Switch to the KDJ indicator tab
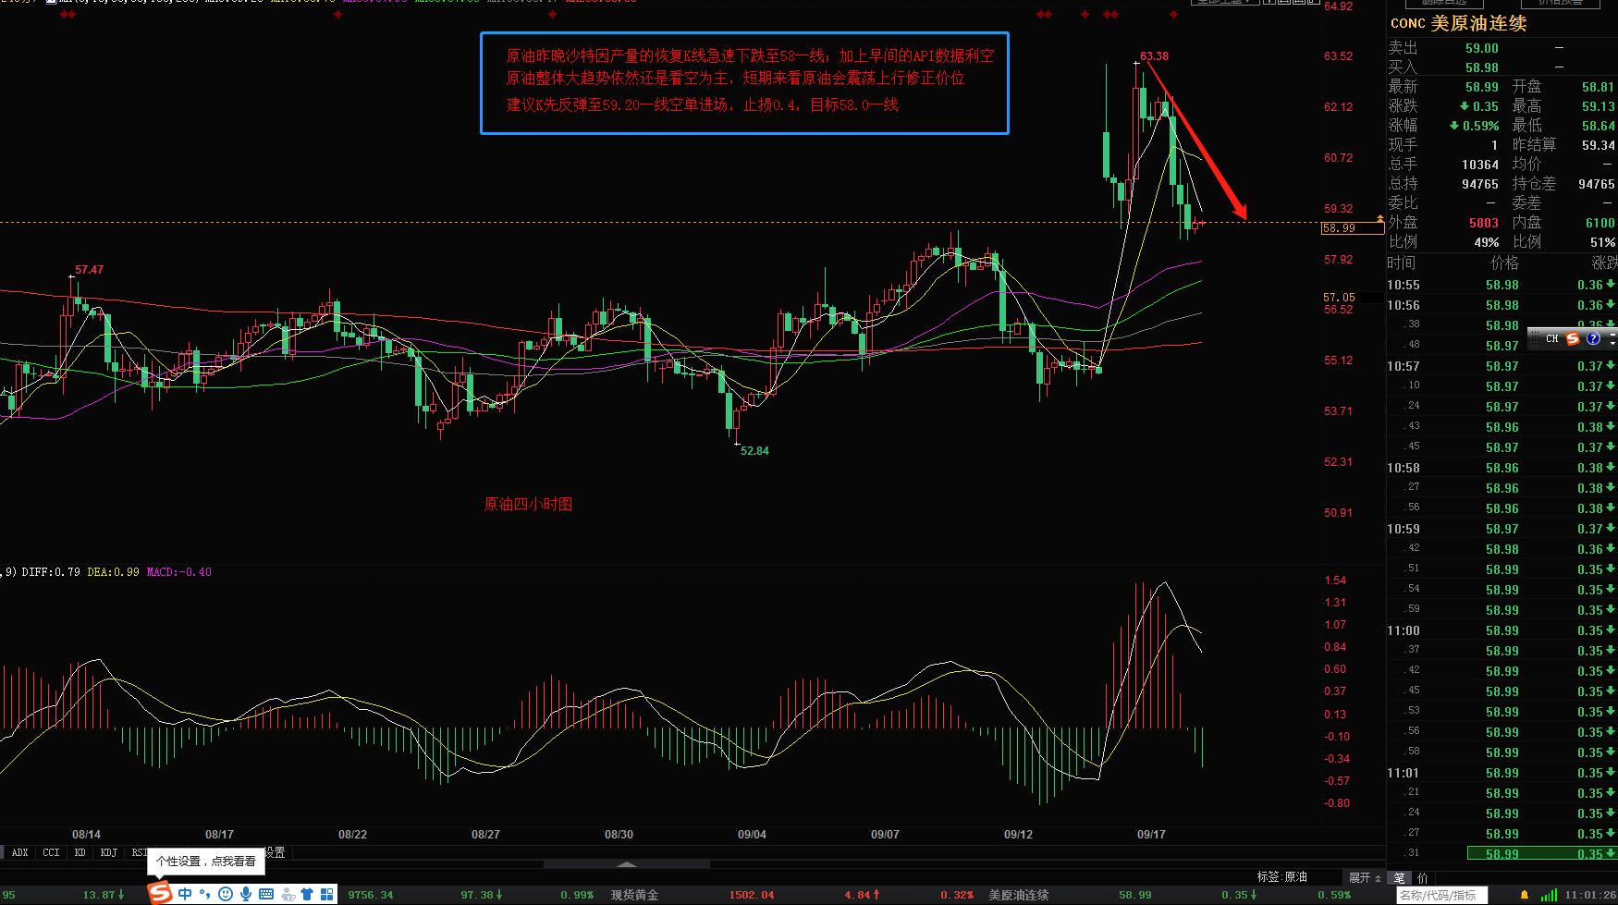Image resolution: width=1618 pixels, height=905 pixels. (108, 852)
